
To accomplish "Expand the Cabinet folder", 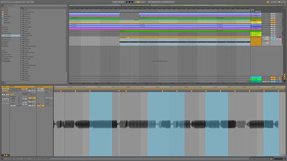I will click(21, 21).
